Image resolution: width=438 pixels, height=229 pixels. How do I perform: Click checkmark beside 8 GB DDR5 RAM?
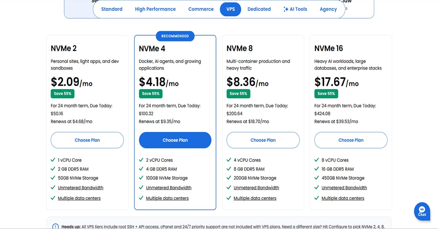click(229, 169)
